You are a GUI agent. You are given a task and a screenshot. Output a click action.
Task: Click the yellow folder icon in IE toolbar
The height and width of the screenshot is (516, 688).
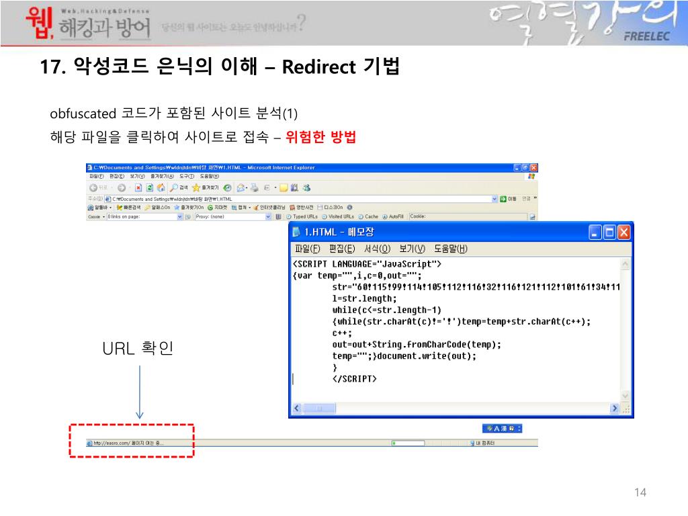(x=284, y=187)
